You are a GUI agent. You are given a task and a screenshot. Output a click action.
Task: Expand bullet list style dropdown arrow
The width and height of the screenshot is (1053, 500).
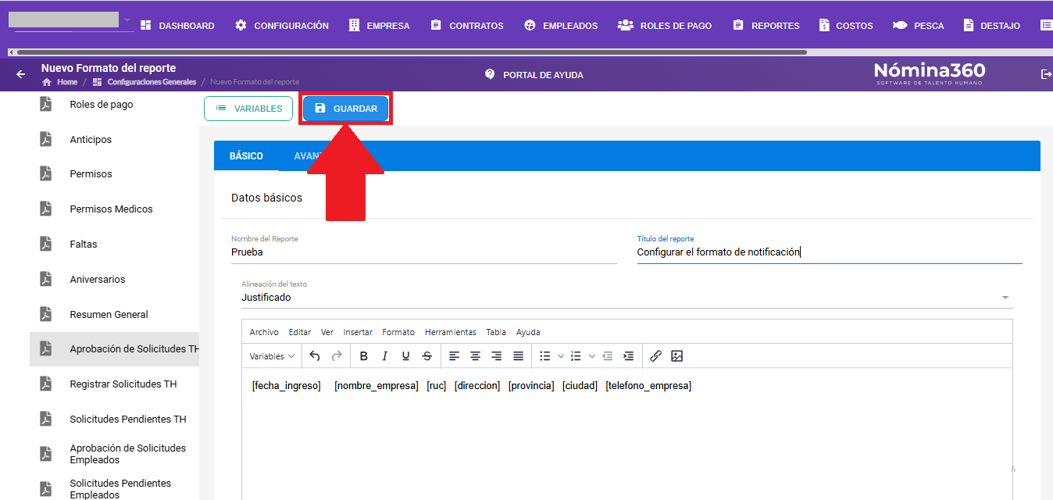(560, 356)
